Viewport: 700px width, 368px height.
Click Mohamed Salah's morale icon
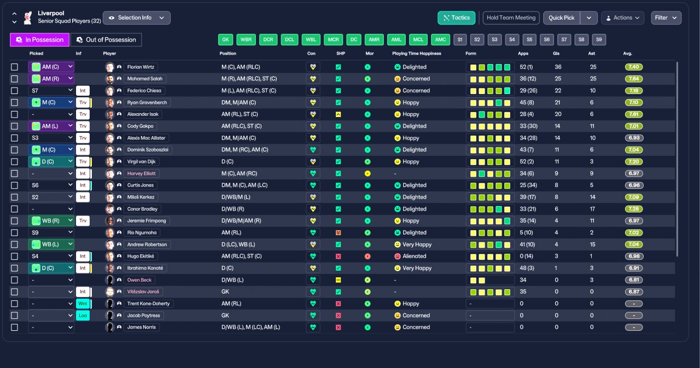[367, 79]
